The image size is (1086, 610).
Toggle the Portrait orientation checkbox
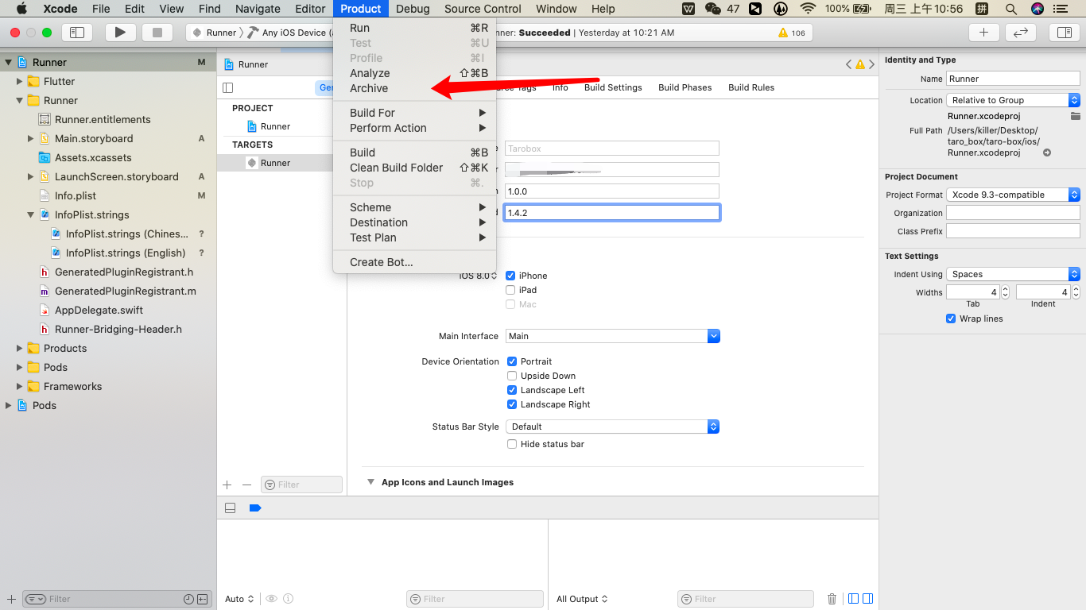(512, 361)
